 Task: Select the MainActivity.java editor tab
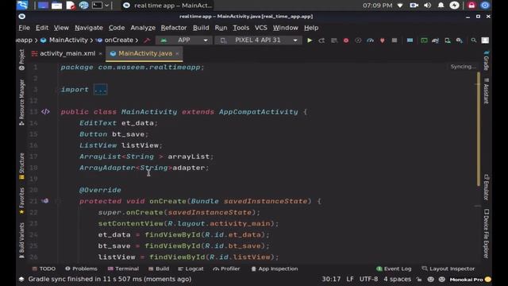[x=144, y=53]
